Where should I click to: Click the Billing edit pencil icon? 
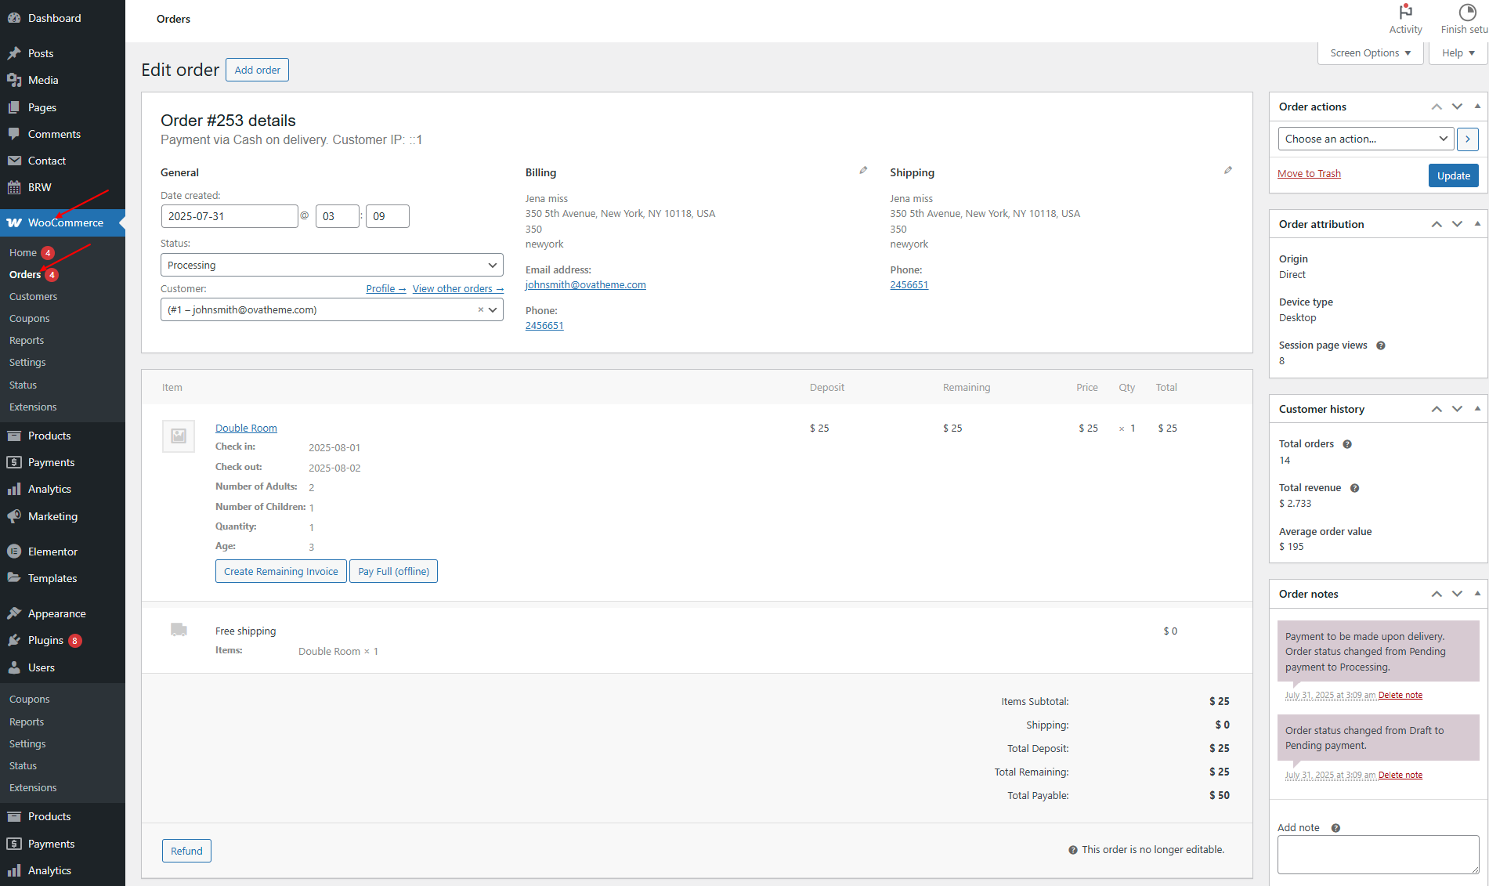pos(863,170)
